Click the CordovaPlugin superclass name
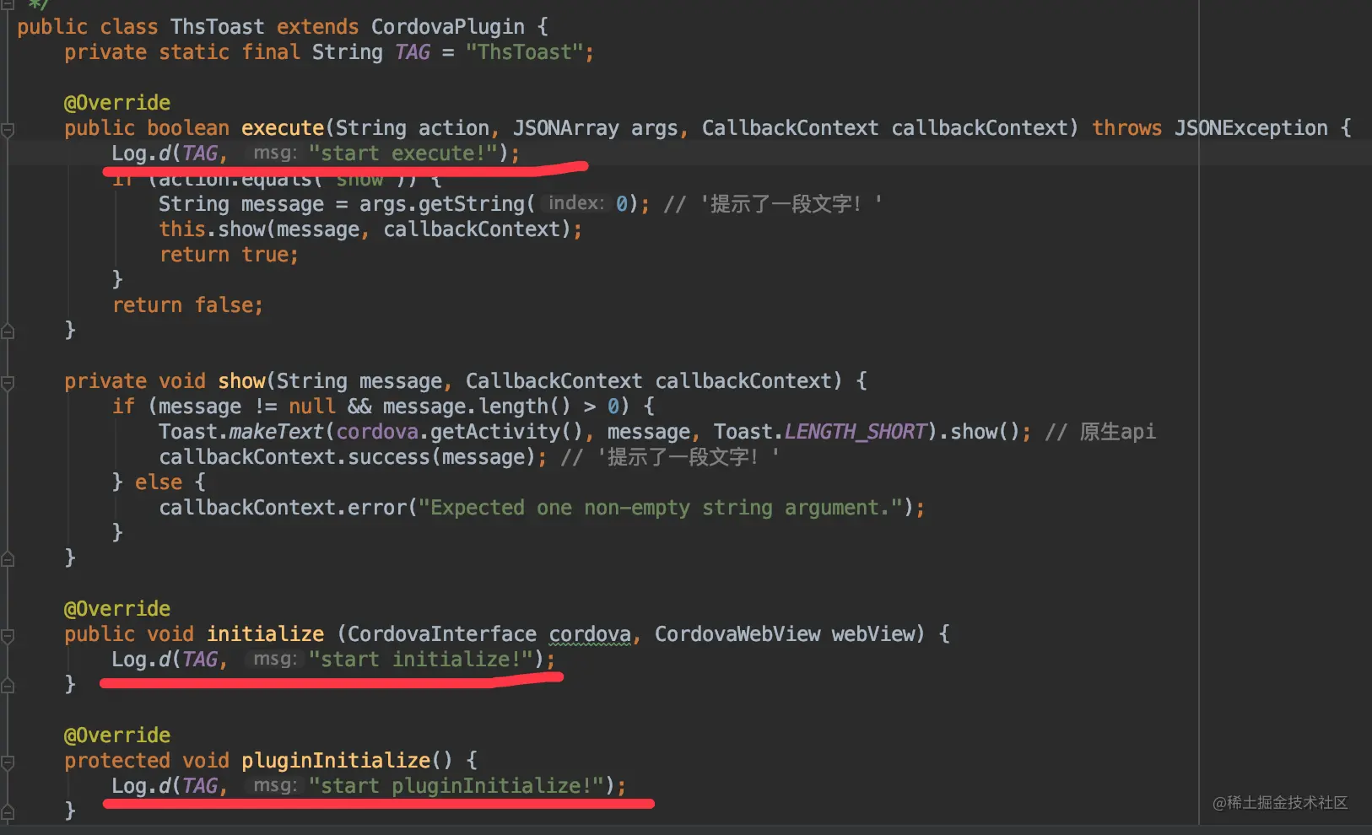 point(447,27)
